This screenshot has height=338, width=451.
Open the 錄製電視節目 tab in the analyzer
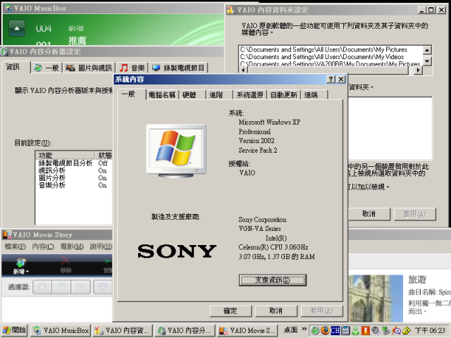point(178,68)
